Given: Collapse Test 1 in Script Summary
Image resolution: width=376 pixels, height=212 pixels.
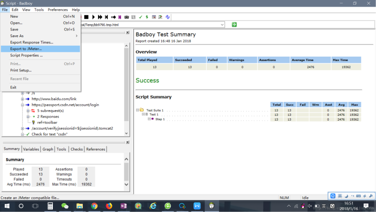Looking at the screenshot, I should pyautogui.click(x=143, y=114).
